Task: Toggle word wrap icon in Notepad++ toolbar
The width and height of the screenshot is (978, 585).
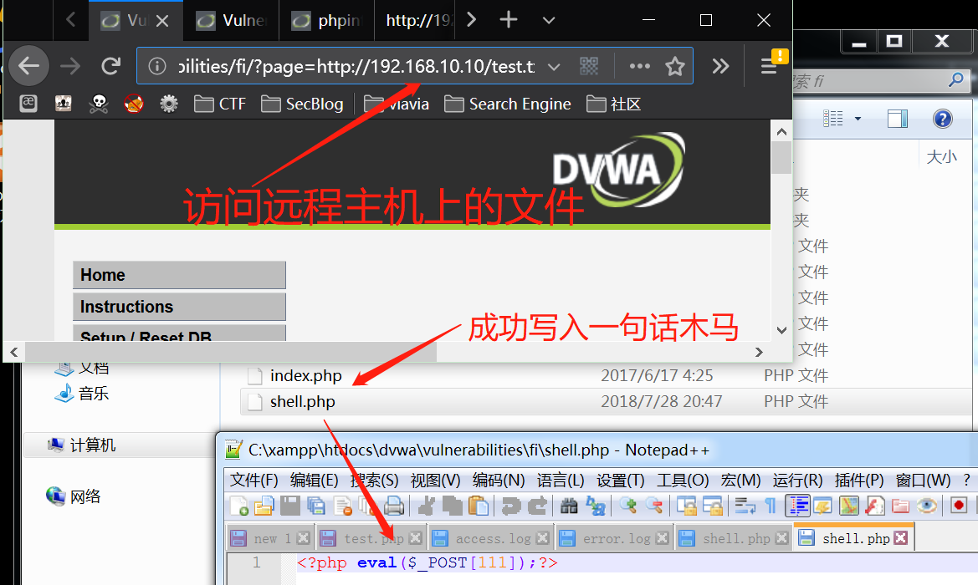Action: point(745,506)
